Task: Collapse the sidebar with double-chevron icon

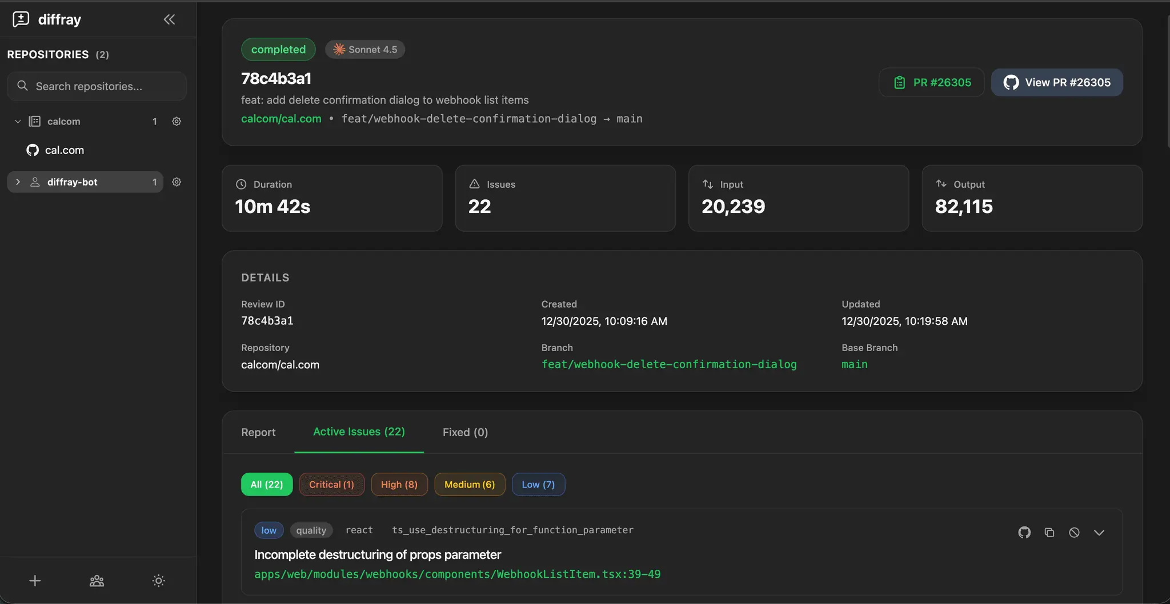Action: (169, 19)
